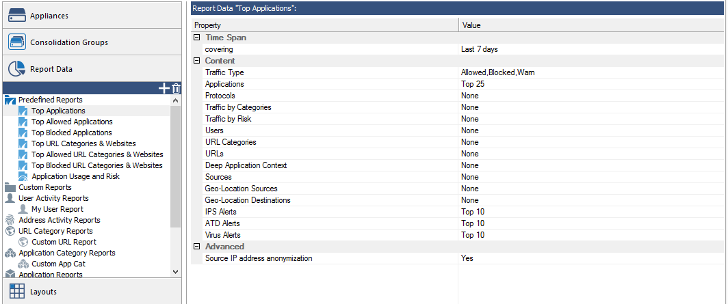Click the Geo-Location Sources property
The height and width of the screenshot is (304, 728).
(241, 189)
